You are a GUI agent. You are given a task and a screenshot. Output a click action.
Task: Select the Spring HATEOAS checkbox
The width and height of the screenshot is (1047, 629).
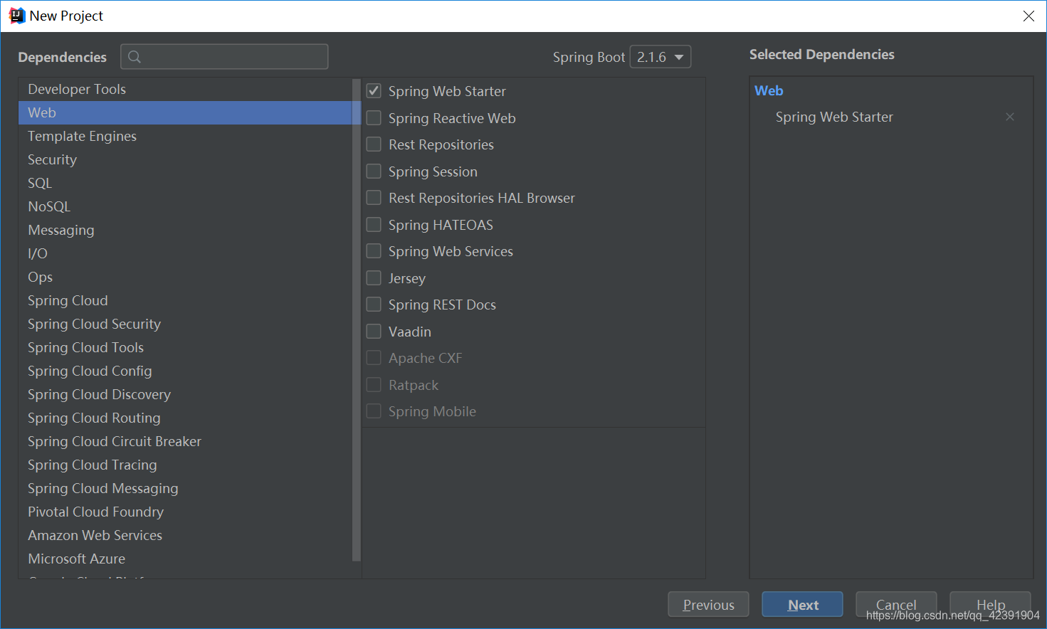(374, 224)
